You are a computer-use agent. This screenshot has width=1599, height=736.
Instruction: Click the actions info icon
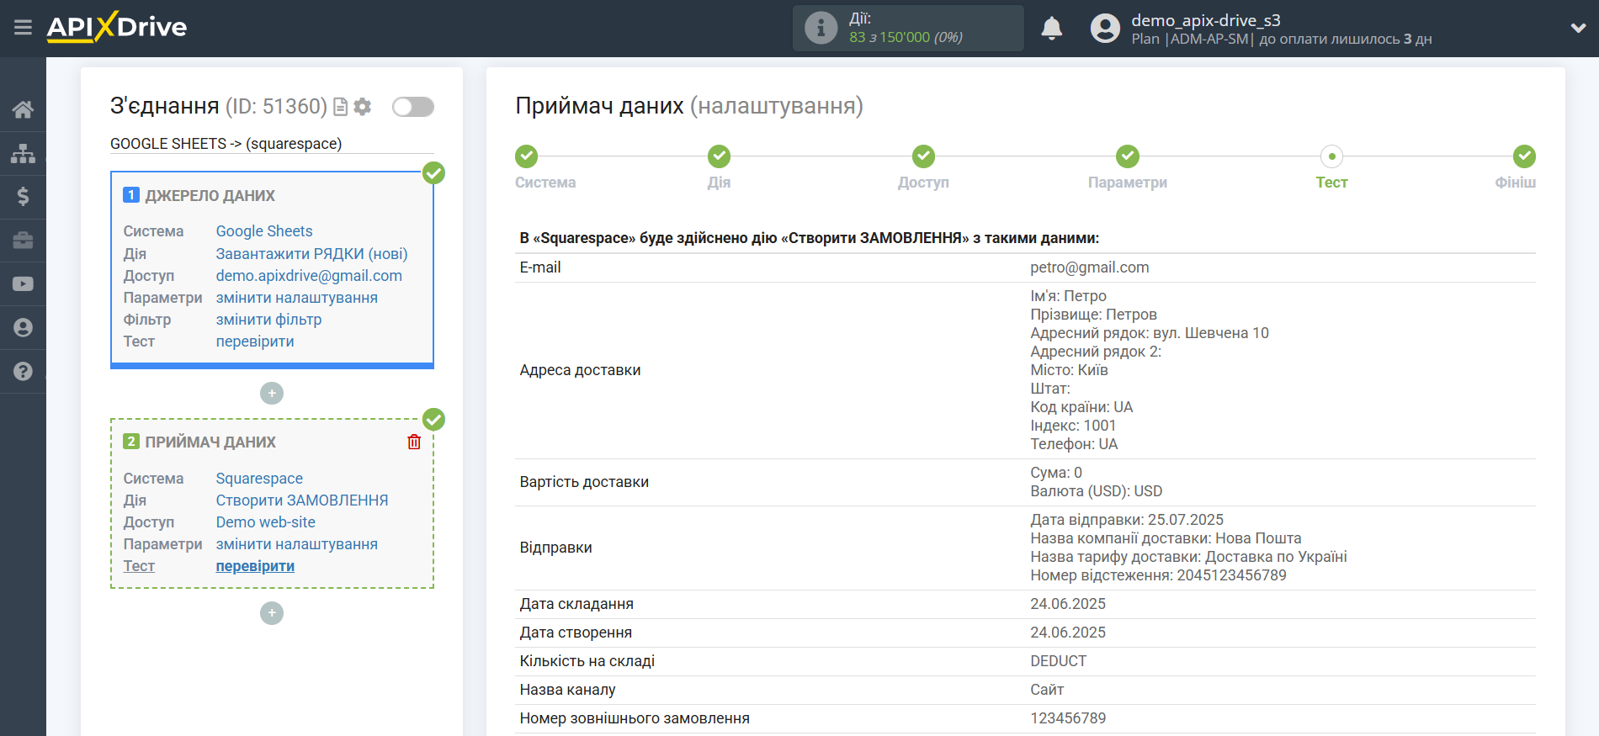(821, 28)
